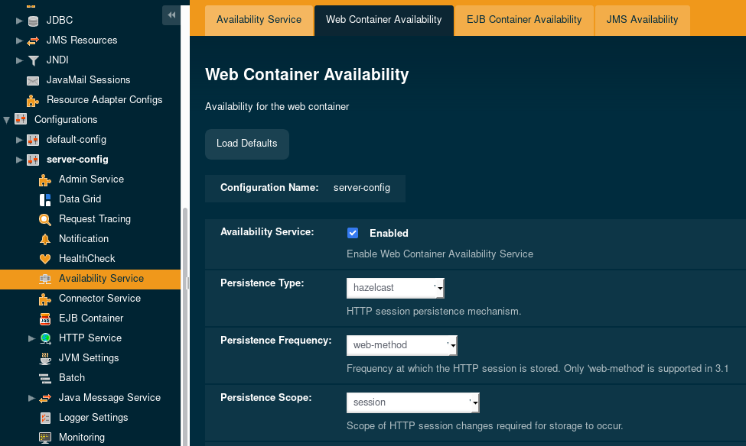Click the Monitoring screen icon
Viewport: 746px width, 446px height.
tap(45, 438)
